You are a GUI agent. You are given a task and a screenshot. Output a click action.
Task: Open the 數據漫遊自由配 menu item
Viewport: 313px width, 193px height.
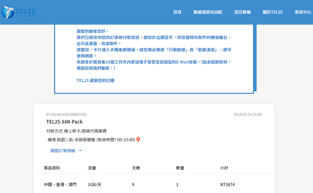(x=208, y=12)
